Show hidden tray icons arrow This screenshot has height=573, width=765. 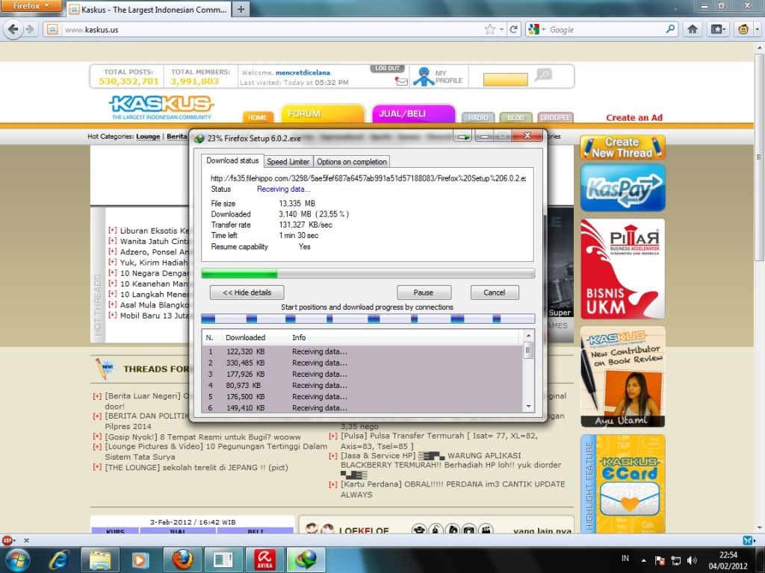tap(643, 561)
